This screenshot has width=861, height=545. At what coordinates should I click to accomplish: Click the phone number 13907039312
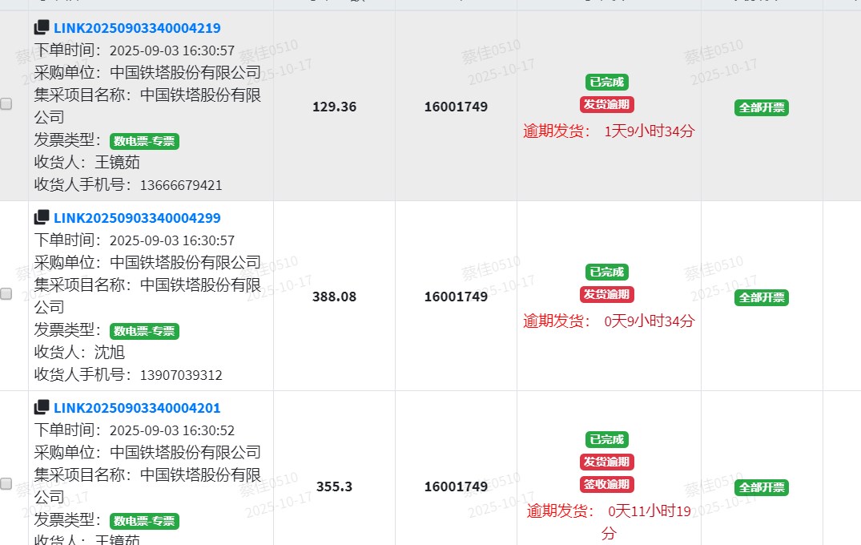[181, 376]
